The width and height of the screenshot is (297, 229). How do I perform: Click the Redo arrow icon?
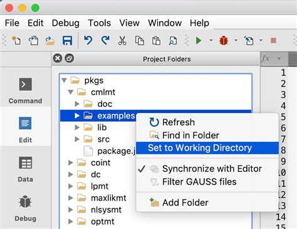point(105,40)
